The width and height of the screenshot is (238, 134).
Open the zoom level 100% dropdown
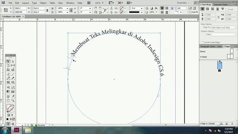coord(103,3)
